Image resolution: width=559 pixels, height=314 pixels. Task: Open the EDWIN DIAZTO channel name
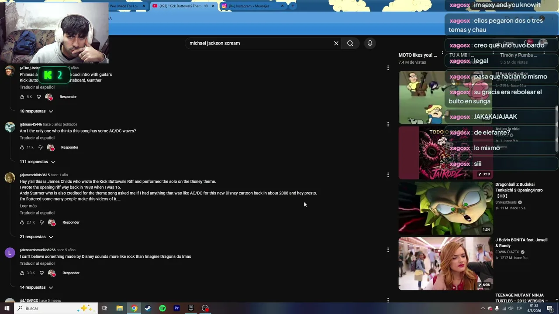(507, 252)
